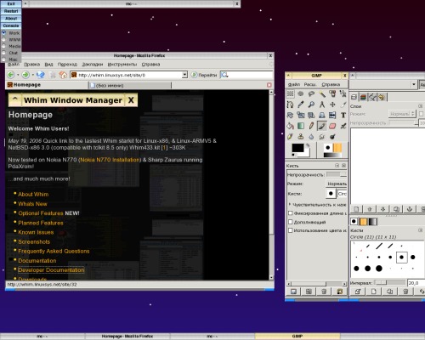Select the Measure compass tool
This screenshot has height=340, width=425.
tap(322, 105)
